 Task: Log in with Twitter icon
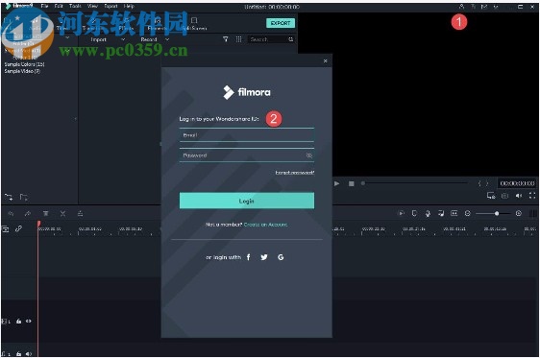coord(264,257)
